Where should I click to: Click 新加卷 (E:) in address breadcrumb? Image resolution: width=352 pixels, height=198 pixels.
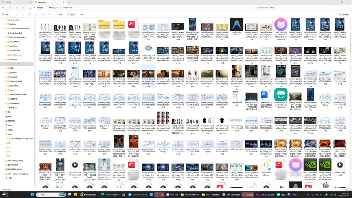53,7
